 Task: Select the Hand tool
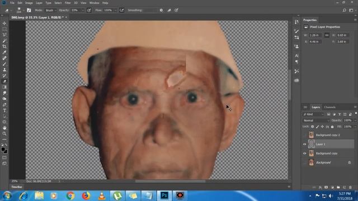[x=4, y=128]
